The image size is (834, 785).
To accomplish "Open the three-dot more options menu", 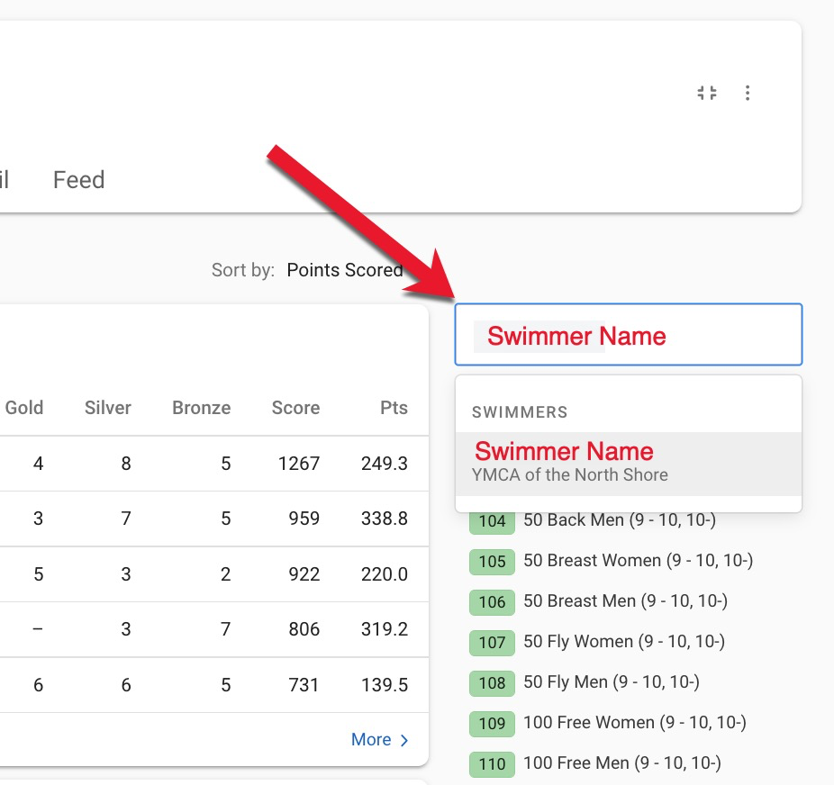I will (x=748, y=93).
